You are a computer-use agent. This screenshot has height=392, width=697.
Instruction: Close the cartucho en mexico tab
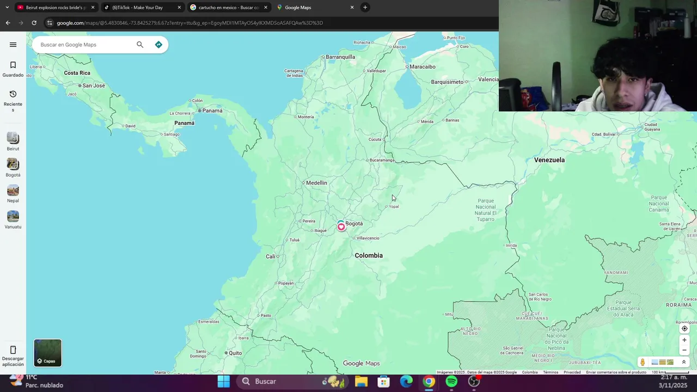266,8
